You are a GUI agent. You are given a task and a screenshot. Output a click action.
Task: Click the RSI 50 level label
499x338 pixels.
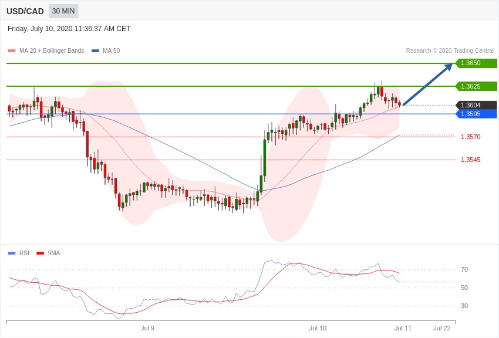point(464,288)
